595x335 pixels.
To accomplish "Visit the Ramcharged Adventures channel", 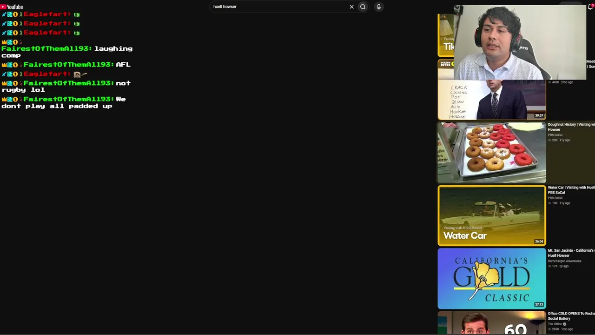I will point(564,261).
